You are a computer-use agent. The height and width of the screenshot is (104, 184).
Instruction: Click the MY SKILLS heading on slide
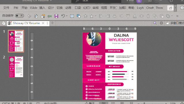tap(114, 66)
